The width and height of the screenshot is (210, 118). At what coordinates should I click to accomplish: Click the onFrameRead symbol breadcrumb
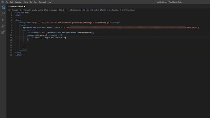click(x=128, y=10)
